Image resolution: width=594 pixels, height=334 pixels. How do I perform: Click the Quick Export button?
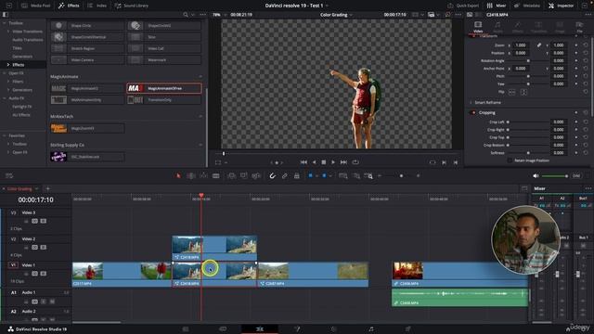coord(463,6)
